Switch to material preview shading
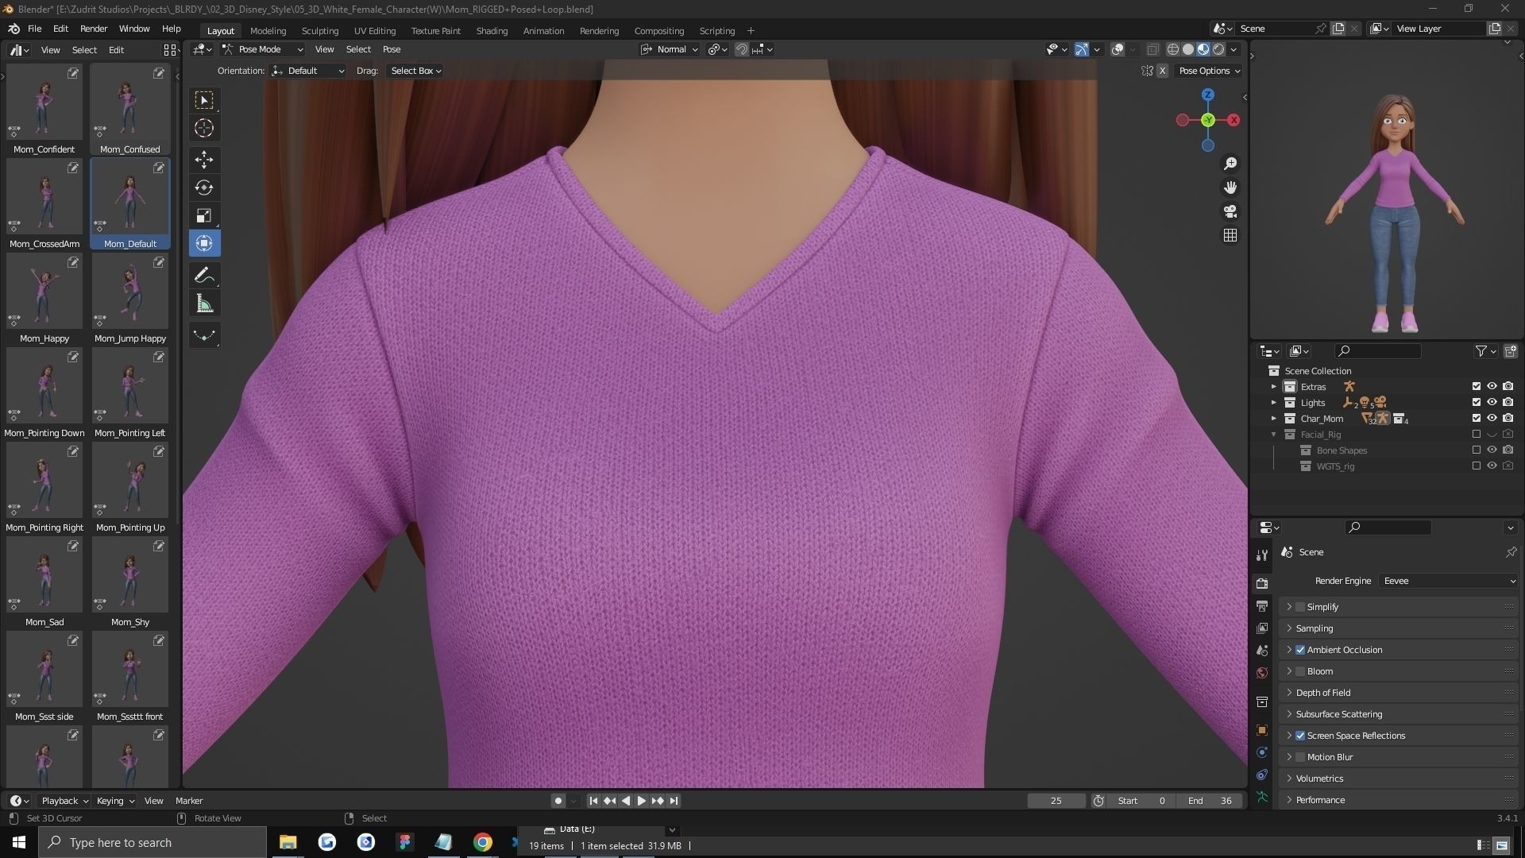The width and height of the screenshot is (1525, 858). [1203, 49]
